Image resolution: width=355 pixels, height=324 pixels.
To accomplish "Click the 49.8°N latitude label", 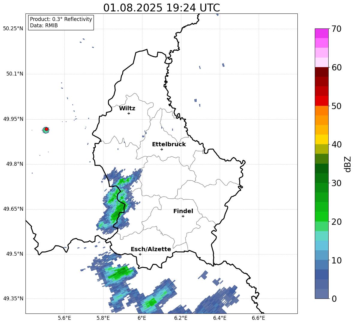I will 15,164.
